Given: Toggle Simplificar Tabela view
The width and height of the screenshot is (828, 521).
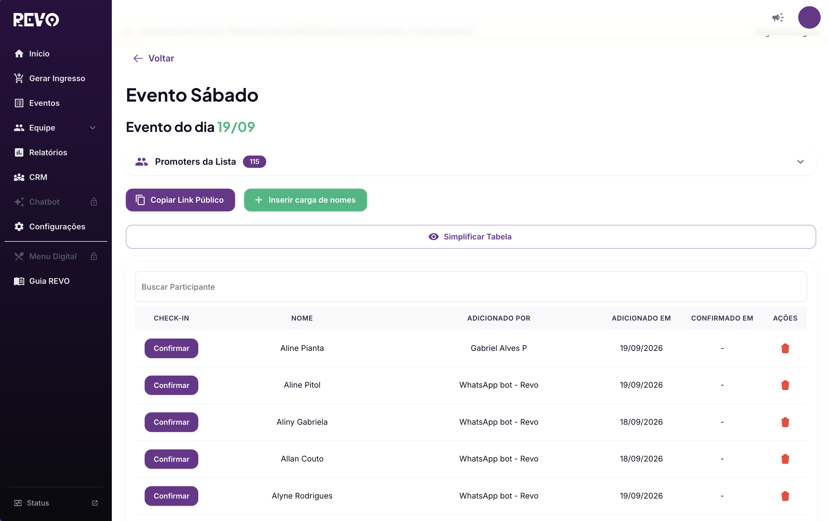Looking at the screenshot, I should pos(471,237).
